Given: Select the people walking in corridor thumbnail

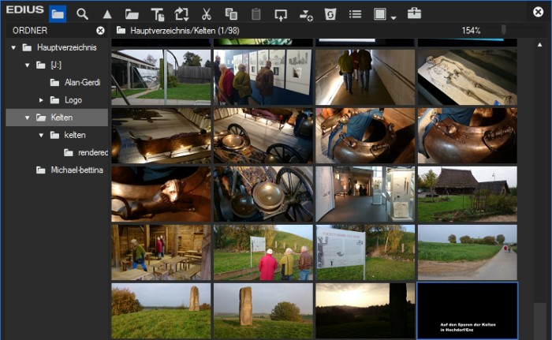Looking at the screenshot, I should (365, 77).
